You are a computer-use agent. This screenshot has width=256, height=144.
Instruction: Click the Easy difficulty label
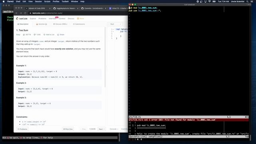(18, 35)
